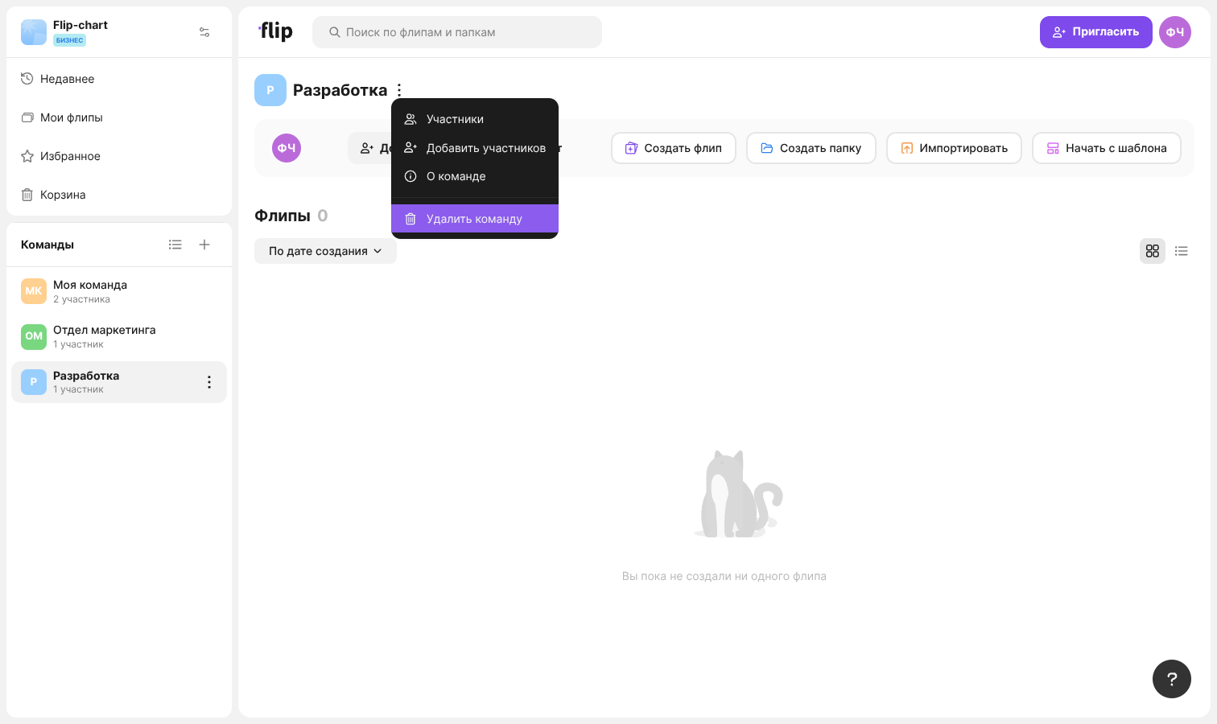Select Отдел маркетинга team
Image resolution: width=1217 pixels, height=724 pixels.
(119, 336)
